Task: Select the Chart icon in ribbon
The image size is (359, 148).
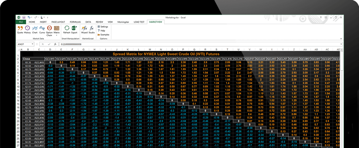Action: tap(35, 30)
